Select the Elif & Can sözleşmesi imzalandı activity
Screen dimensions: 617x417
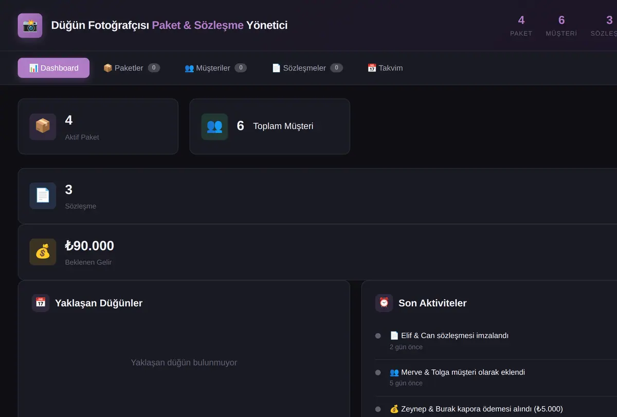tap(449, 335)
